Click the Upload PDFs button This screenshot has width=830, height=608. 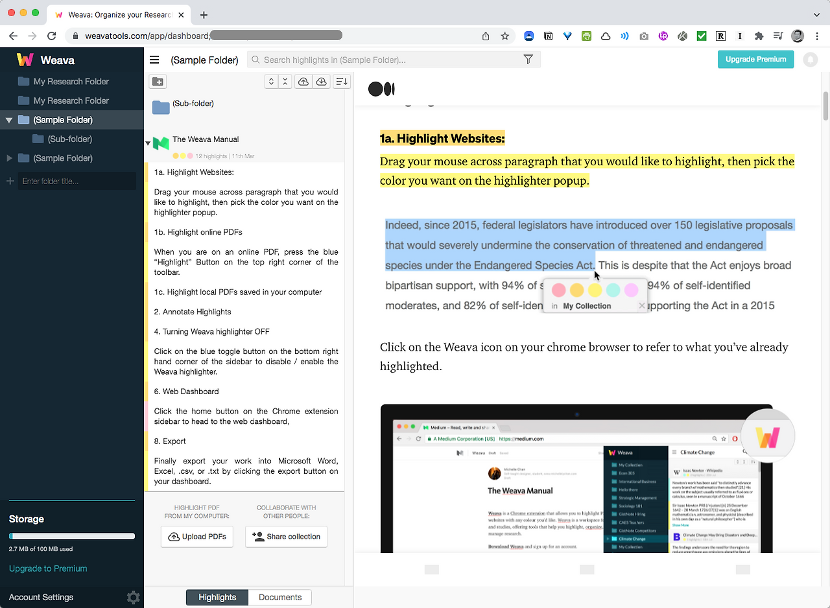point(197,537)
